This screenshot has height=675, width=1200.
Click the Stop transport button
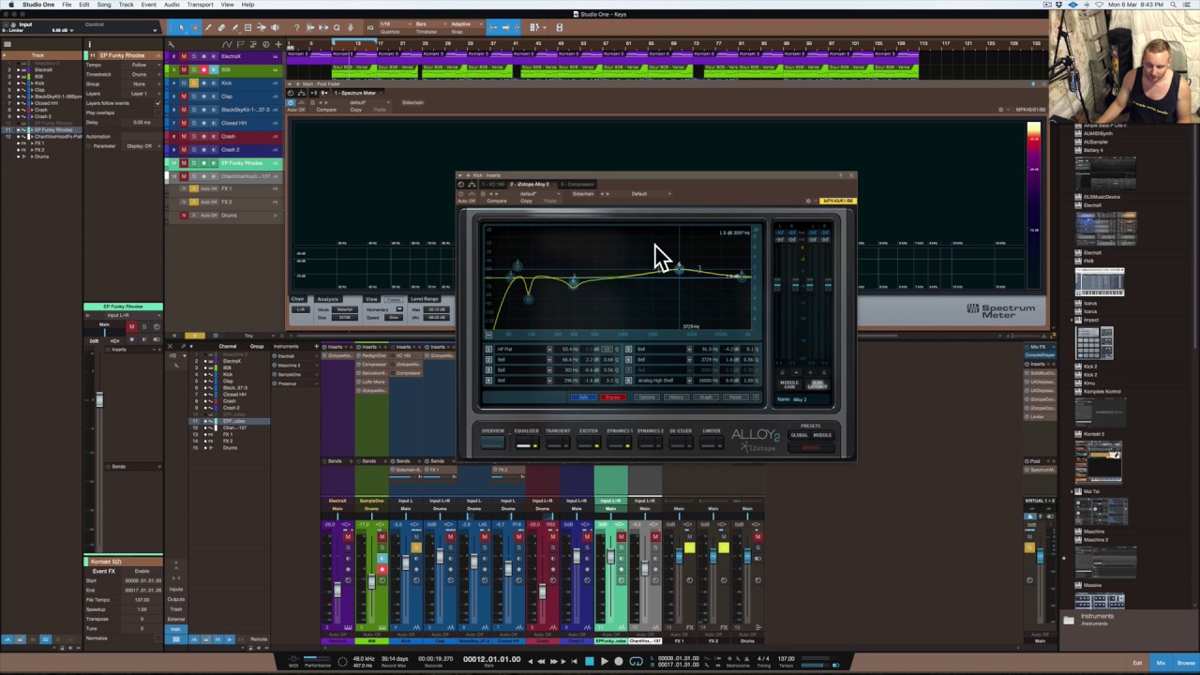(x=590, y=661)
